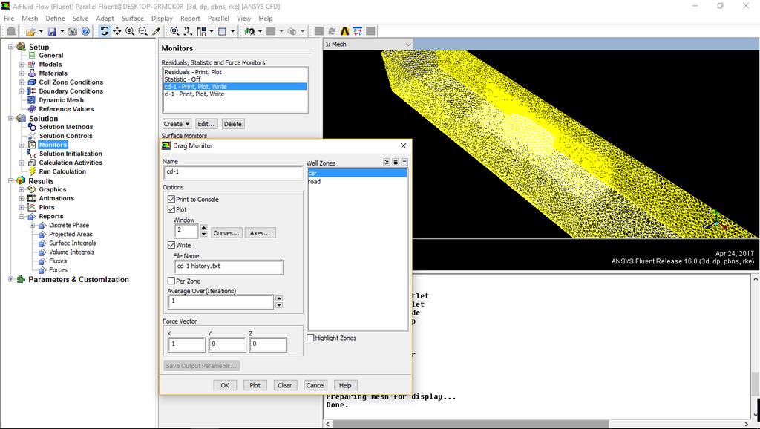
Task: Click the Materials flask icon
Action: coord(31,73)
